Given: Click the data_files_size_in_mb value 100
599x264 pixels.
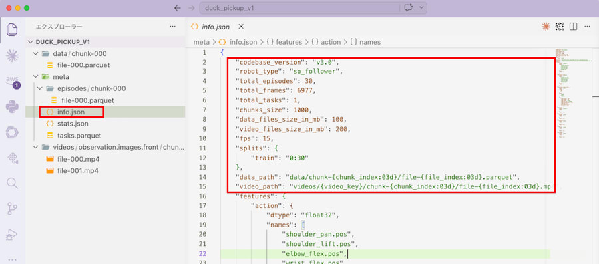Looking at the screenshot, I should point(337,120).
